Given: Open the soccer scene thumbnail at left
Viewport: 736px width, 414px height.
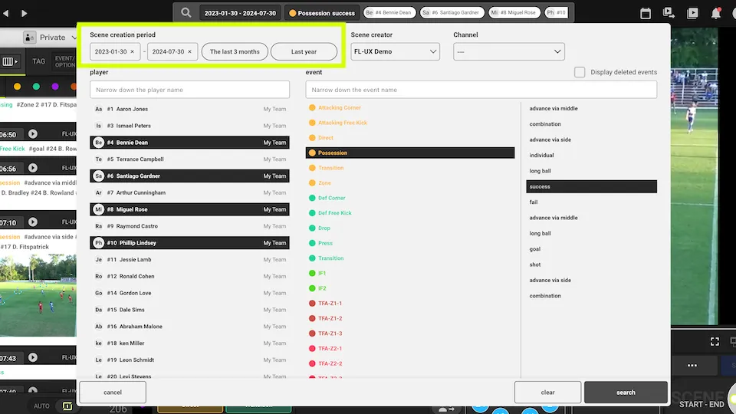Looking at the screenshot, I should [x=38, y=294].
